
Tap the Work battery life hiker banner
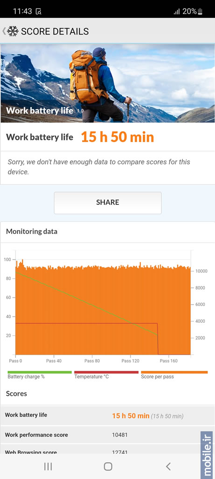coord(107,83)
